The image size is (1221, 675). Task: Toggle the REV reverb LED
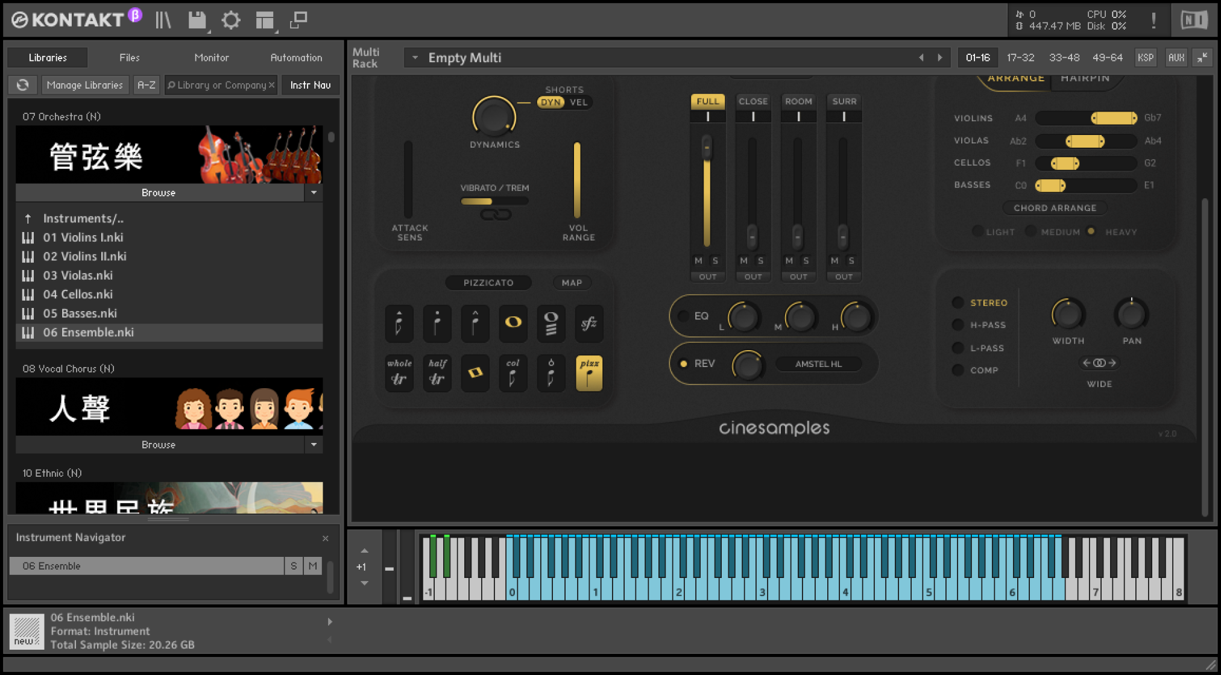pos(684,363)
